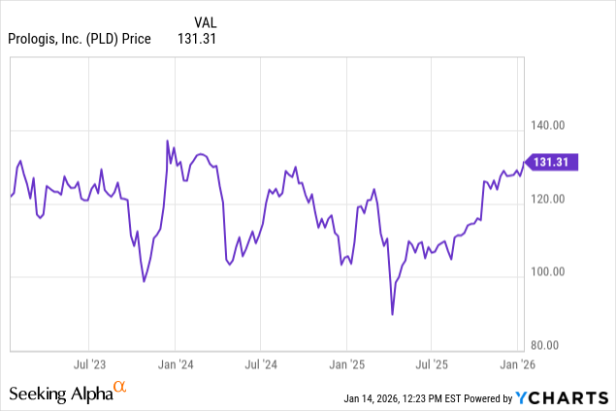Click the 120.00 y-axis label

pyautogui.click(x=548, y=198)
